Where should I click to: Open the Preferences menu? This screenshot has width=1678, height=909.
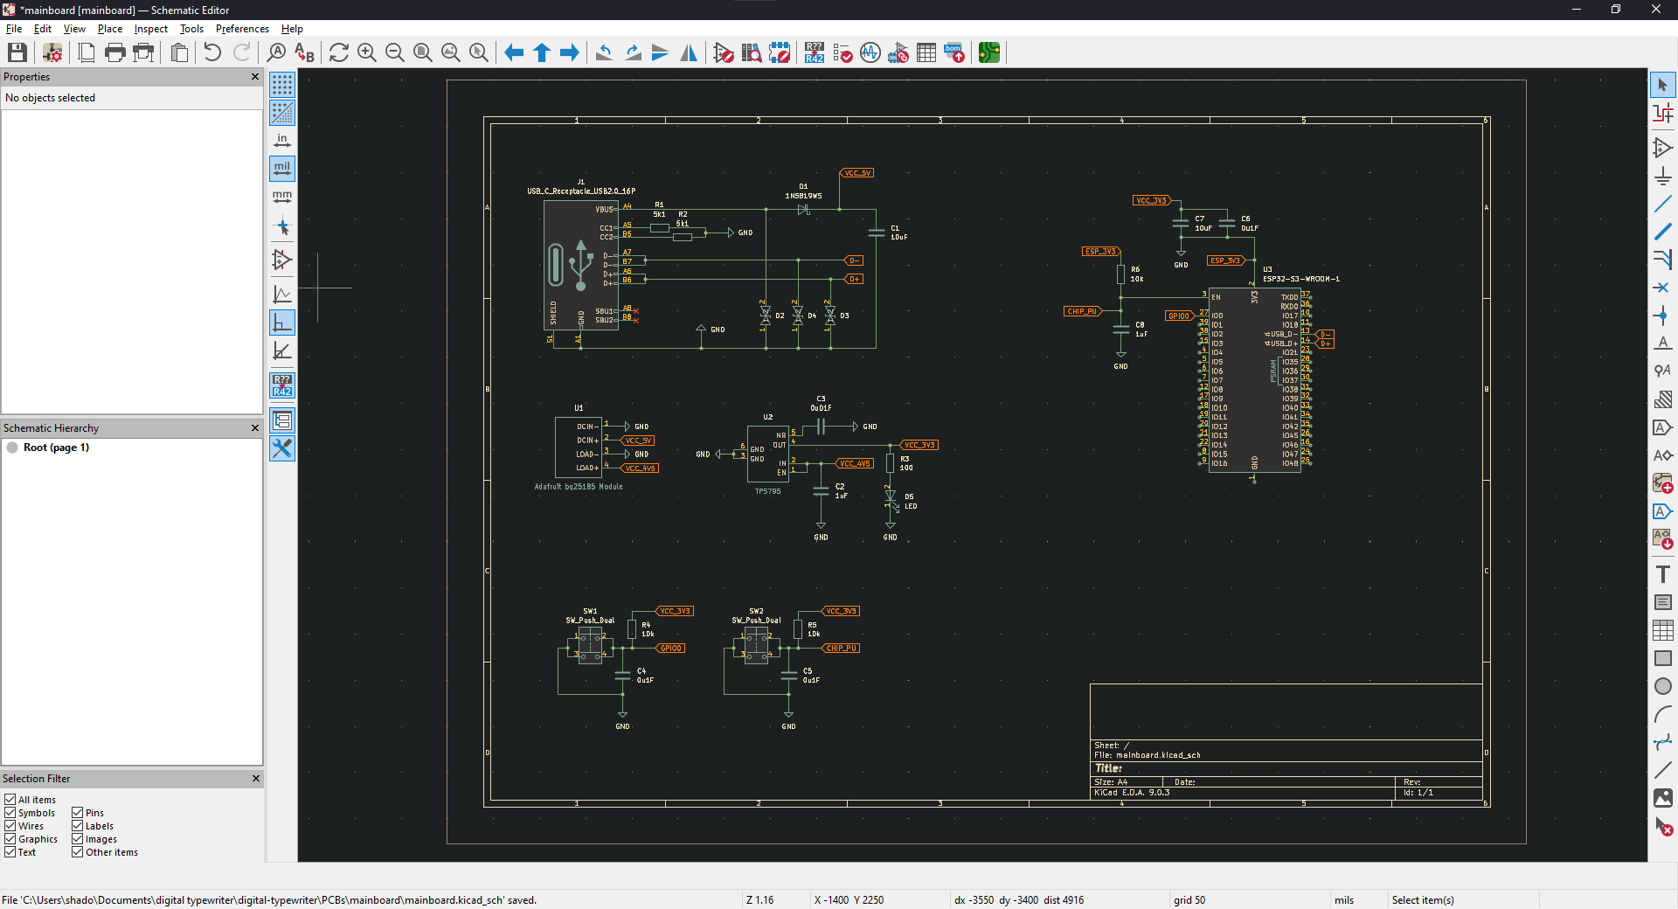pos(241,29)
